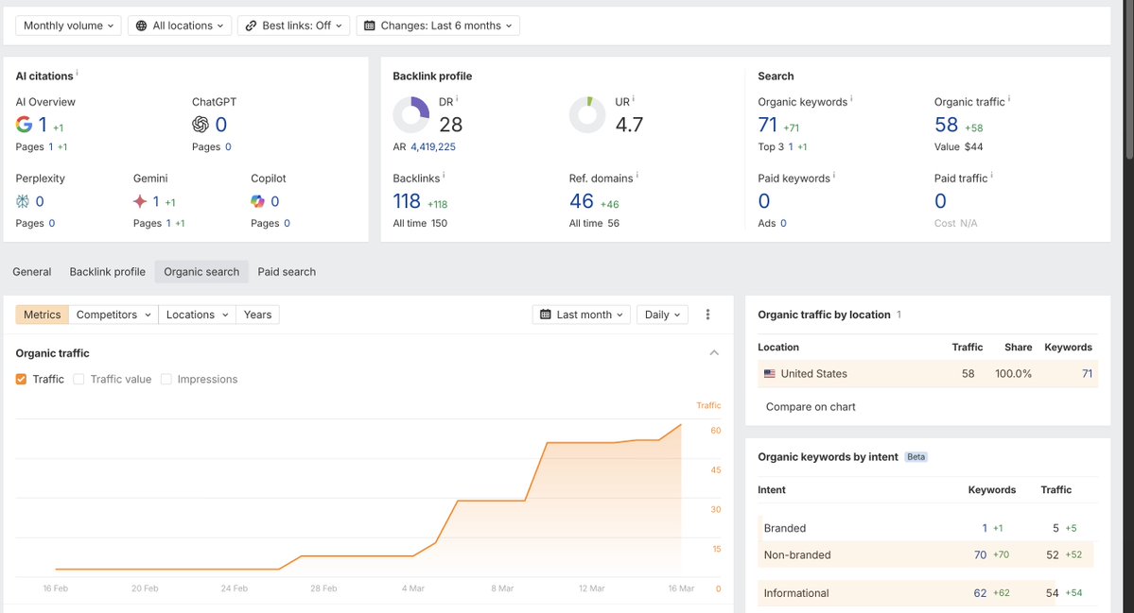Switch to the Backlink profile tab
This screenshot has height=613, width=1134.
click(x=107, y=272)
